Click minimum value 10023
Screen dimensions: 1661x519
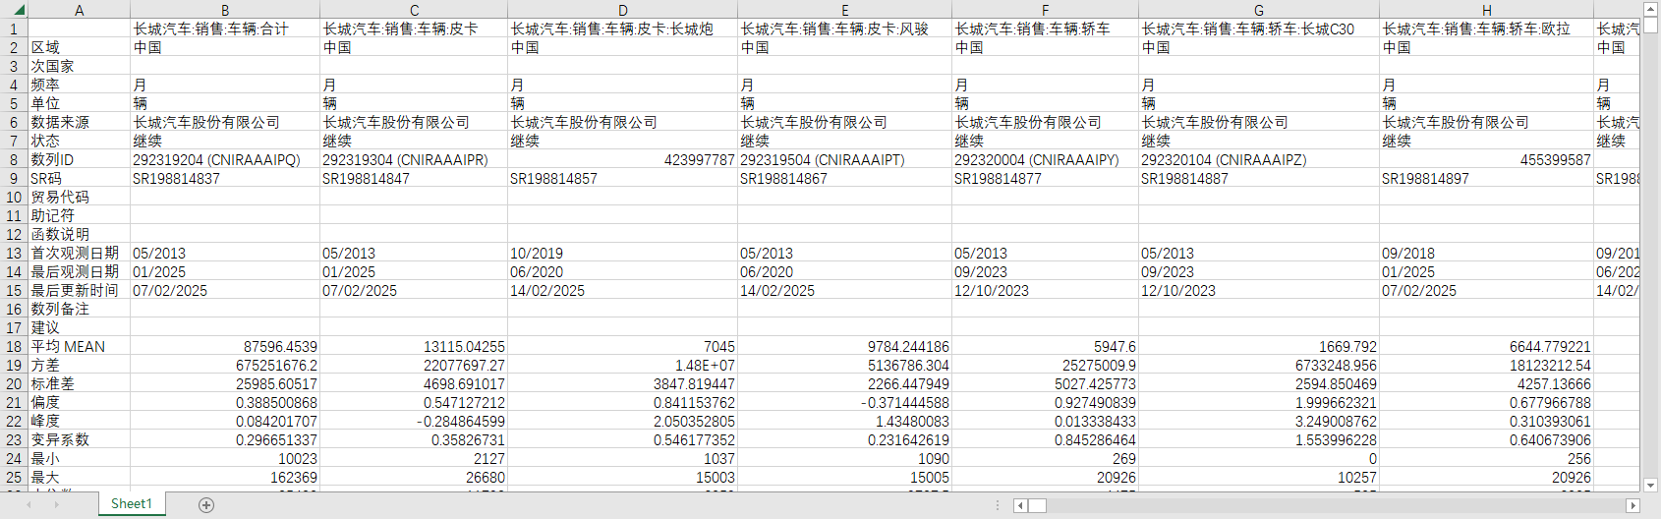point(225,458)
